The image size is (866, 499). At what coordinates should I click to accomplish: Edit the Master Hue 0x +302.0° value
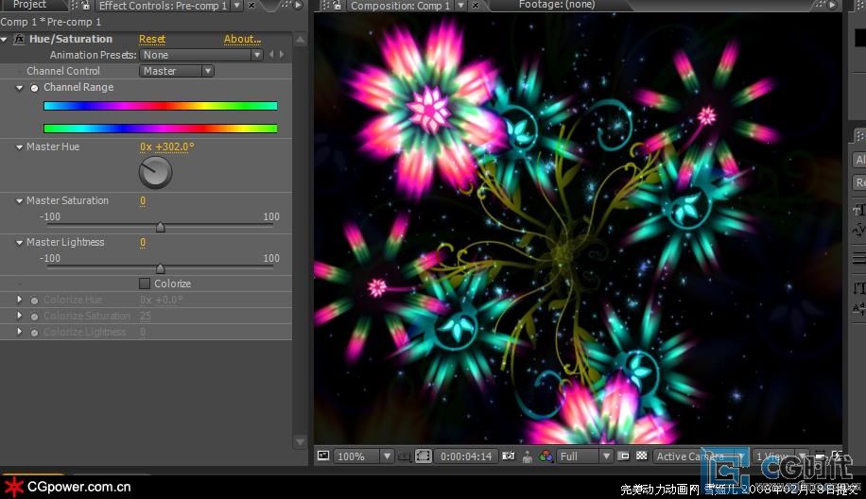click(166, 146)
